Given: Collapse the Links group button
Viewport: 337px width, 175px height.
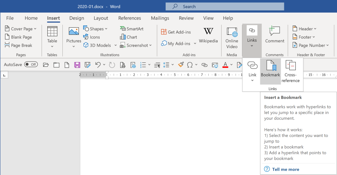Looking at the screenshot, I should pos(252,40).
